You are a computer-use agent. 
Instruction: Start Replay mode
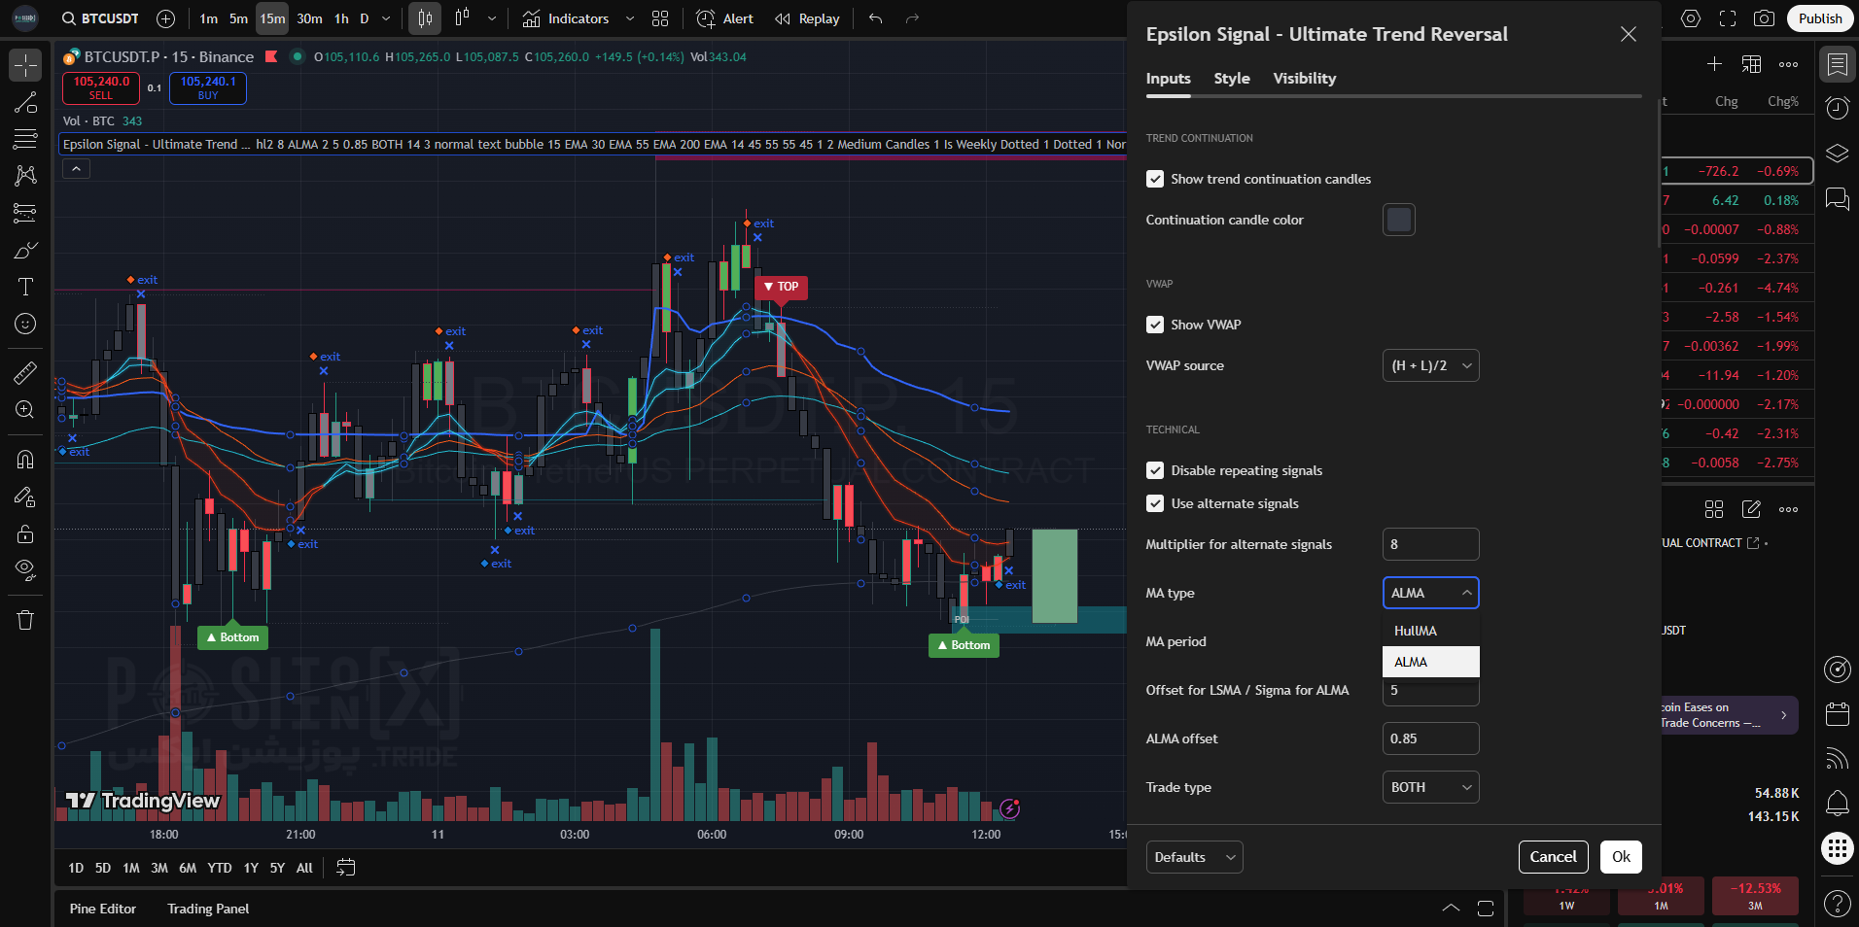[x=807, y=18]
